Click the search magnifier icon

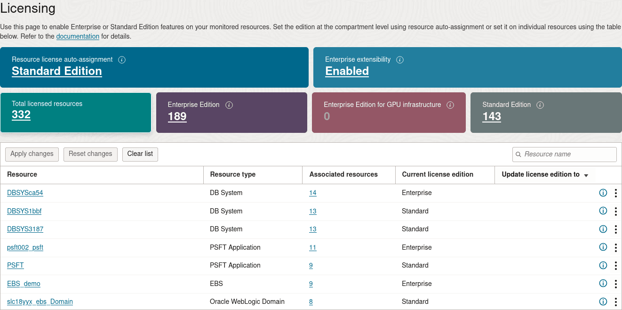click(518, 154)
